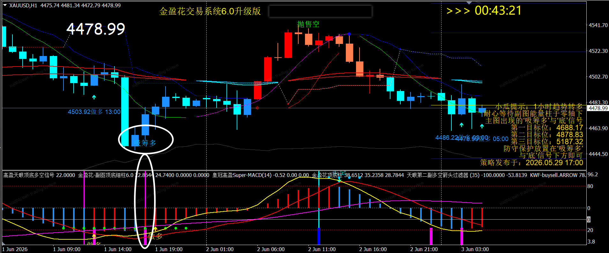Click 96.2 on the sub-window scale
Image resolution: width=609 pixels, height=253 pixels.
point(593,174)
